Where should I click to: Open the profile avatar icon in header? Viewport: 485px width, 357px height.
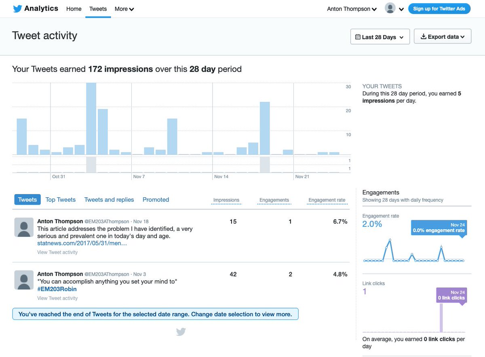coord(390,8)
